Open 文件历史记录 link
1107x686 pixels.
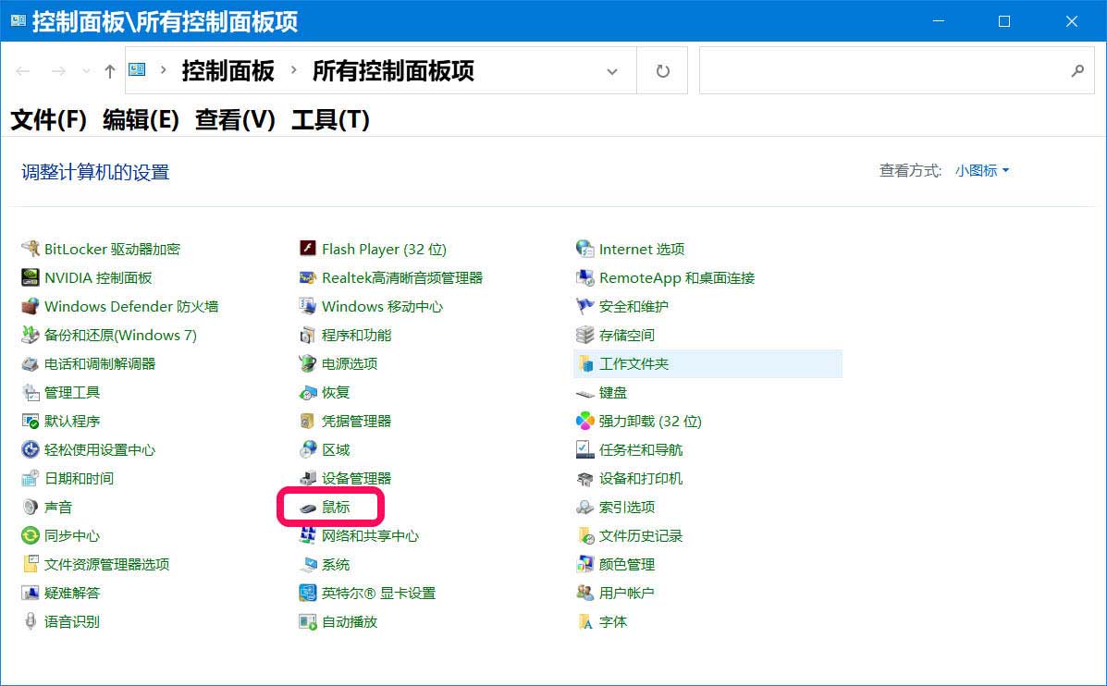(x=640, y=535)
